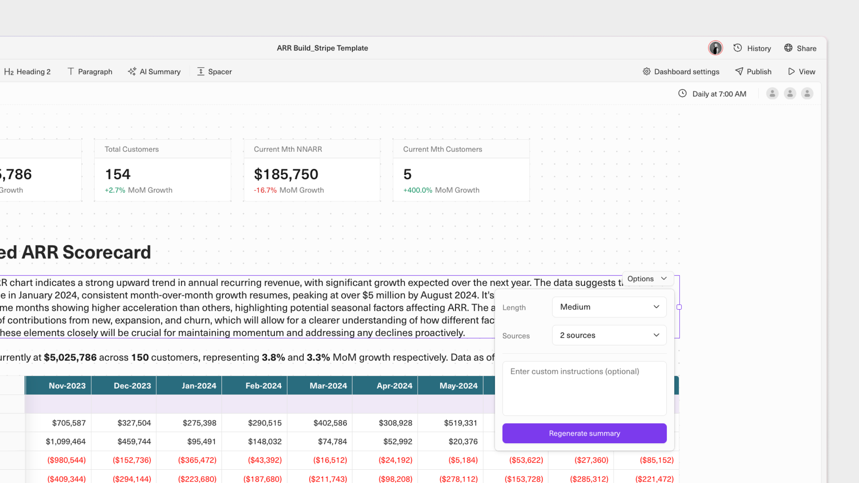Click the user profile avatar

coord(715,48)
